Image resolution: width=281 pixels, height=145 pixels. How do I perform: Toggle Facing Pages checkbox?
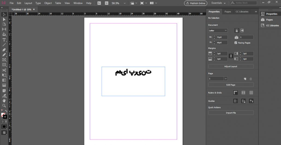[236, 43]
